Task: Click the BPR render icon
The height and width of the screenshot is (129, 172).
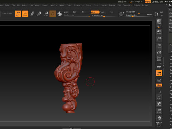Action: coord(159,21)
